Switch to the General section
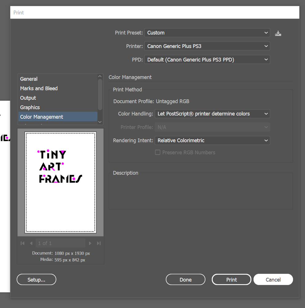The width and height of the screenshot is (305, 308). point(29,79)
